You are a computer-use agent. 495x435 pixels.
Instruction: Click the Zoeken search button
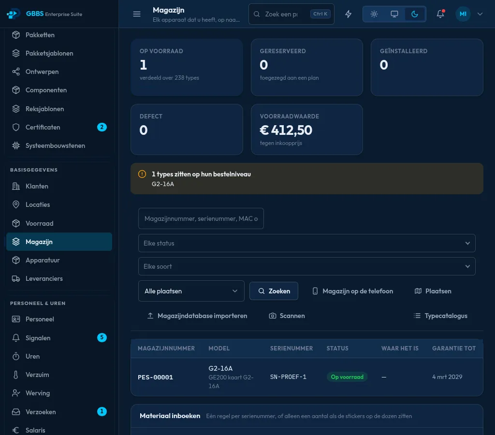274,291
